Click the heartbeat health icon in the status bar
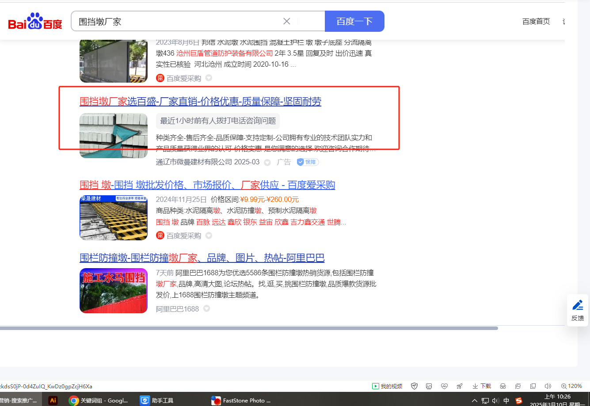This screenshot has height=406, width=590. [444, 386]
